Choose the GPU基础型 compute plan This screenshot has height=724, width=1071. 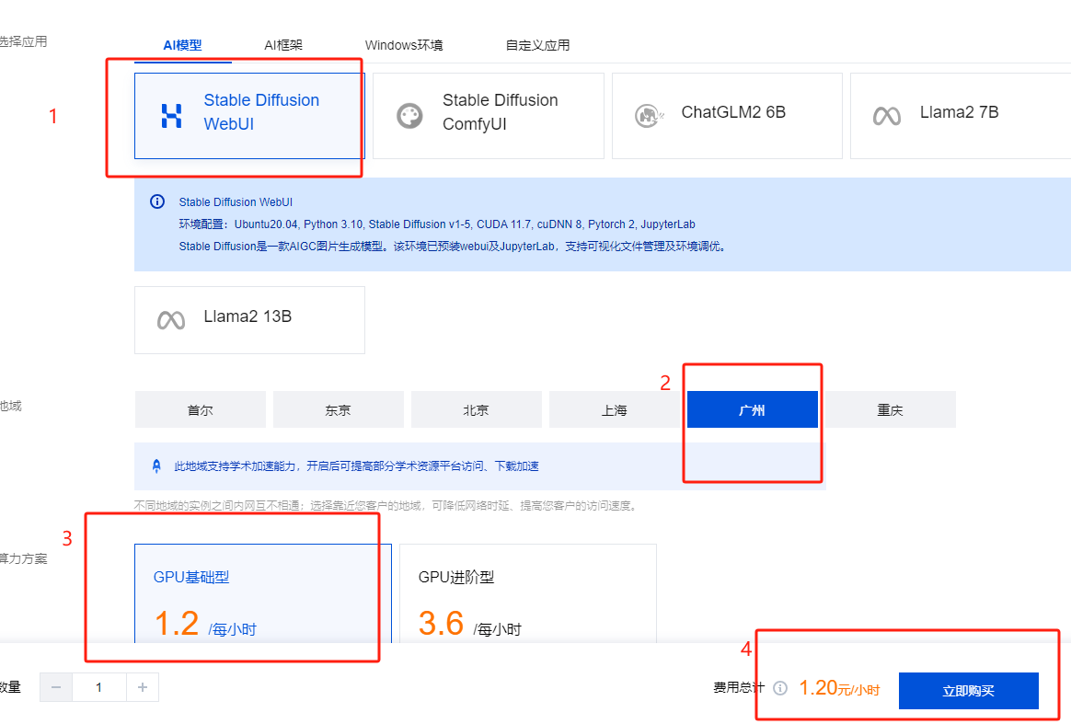pyautogui.click(x=263, y=592)
